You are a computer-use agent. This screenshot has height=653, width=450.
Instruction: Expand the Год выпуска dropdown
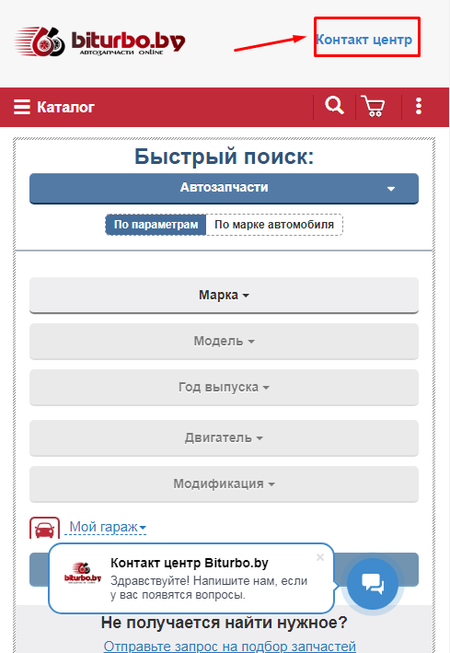click(x=224, y=388)
